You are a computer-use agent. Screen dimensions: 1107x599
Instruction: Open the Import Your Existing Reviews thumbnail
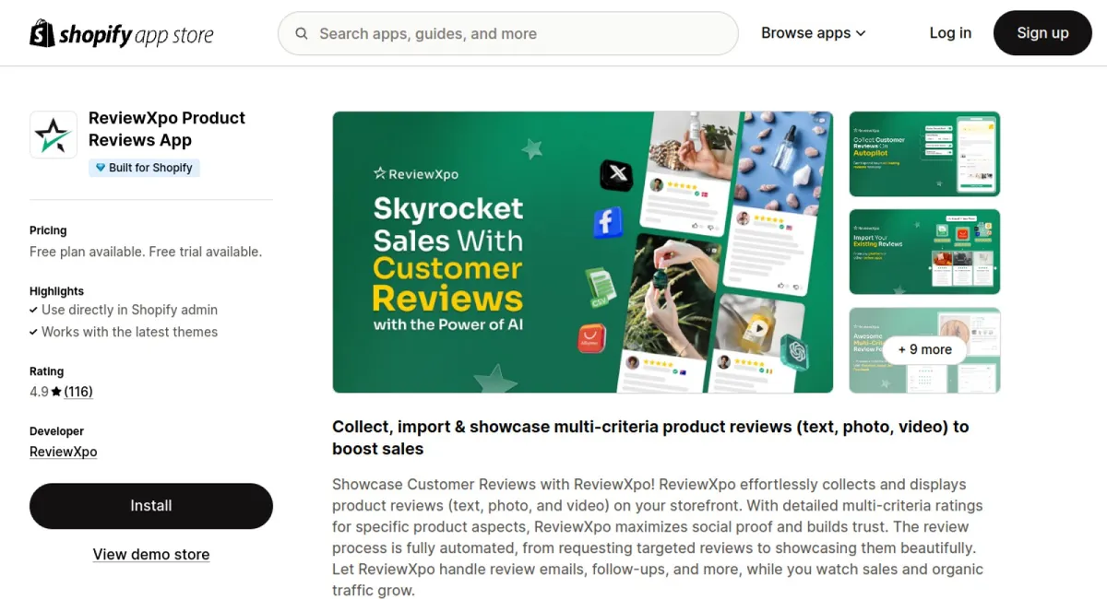(924, 252)
